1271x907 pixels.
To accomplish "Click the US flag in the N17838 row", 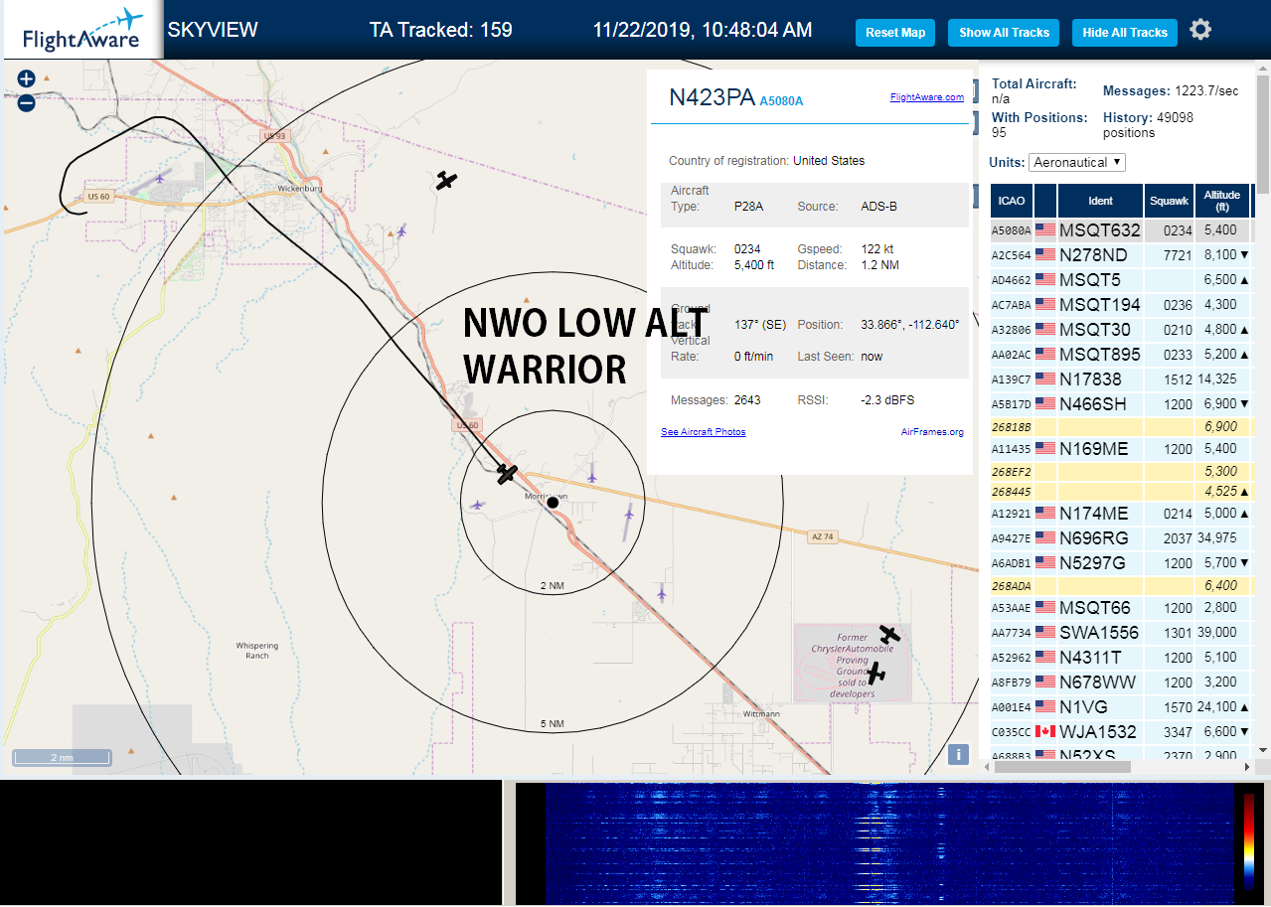I will coord(1045,379).
